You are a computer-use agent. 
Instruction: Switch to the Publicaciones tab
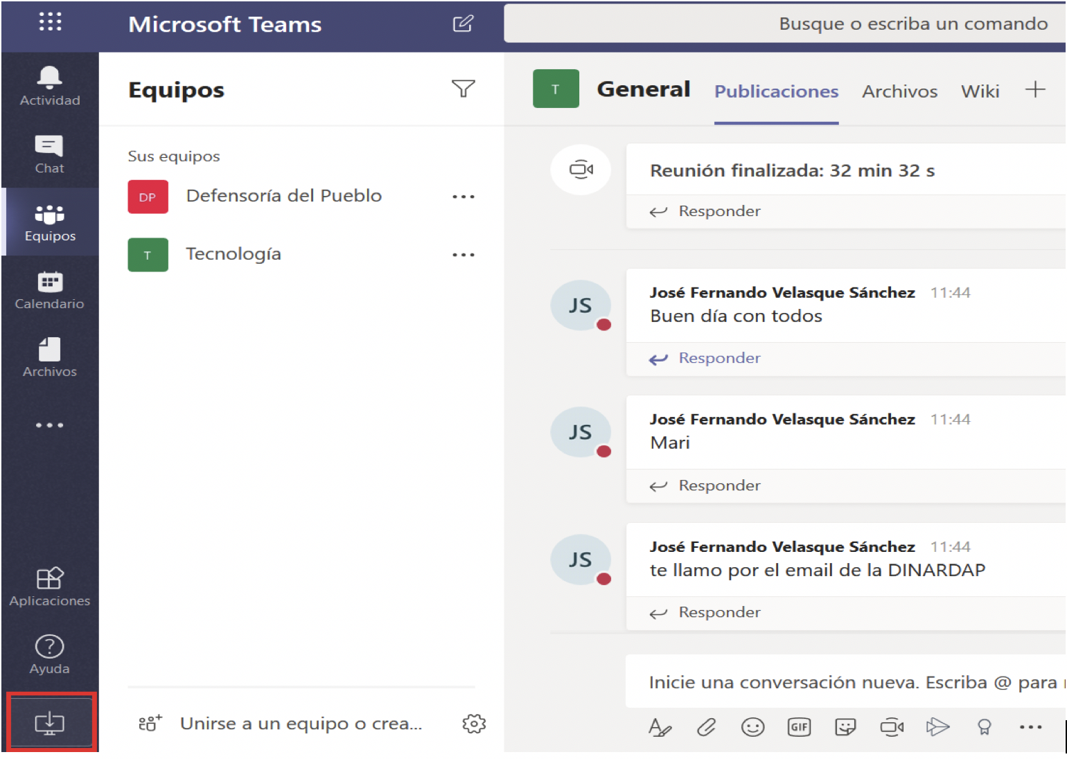(776, 91)
